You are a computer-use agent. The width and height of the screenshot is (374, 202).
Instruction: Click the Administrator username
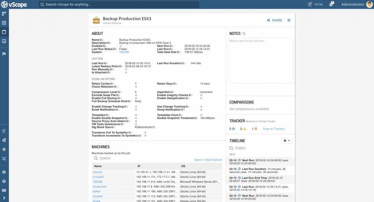(352, 4)
